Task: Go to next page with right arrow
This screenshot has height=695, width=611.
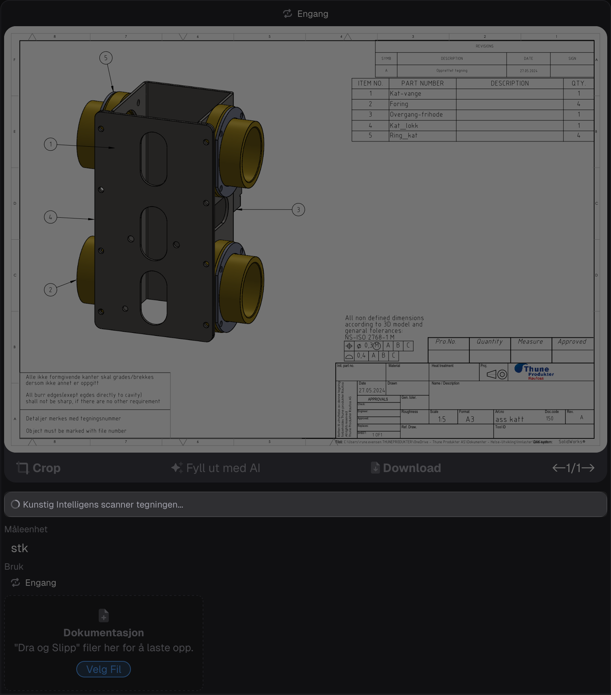Action: click(x=588, y=468)
